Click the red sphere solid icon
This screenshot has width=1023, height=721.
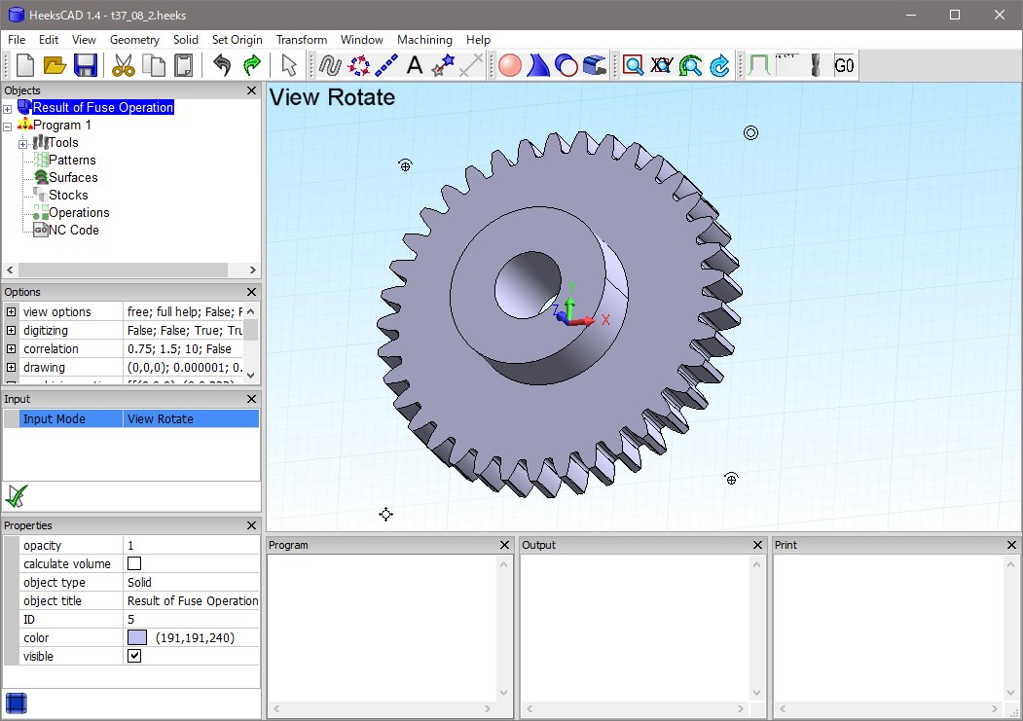point(509,65)
